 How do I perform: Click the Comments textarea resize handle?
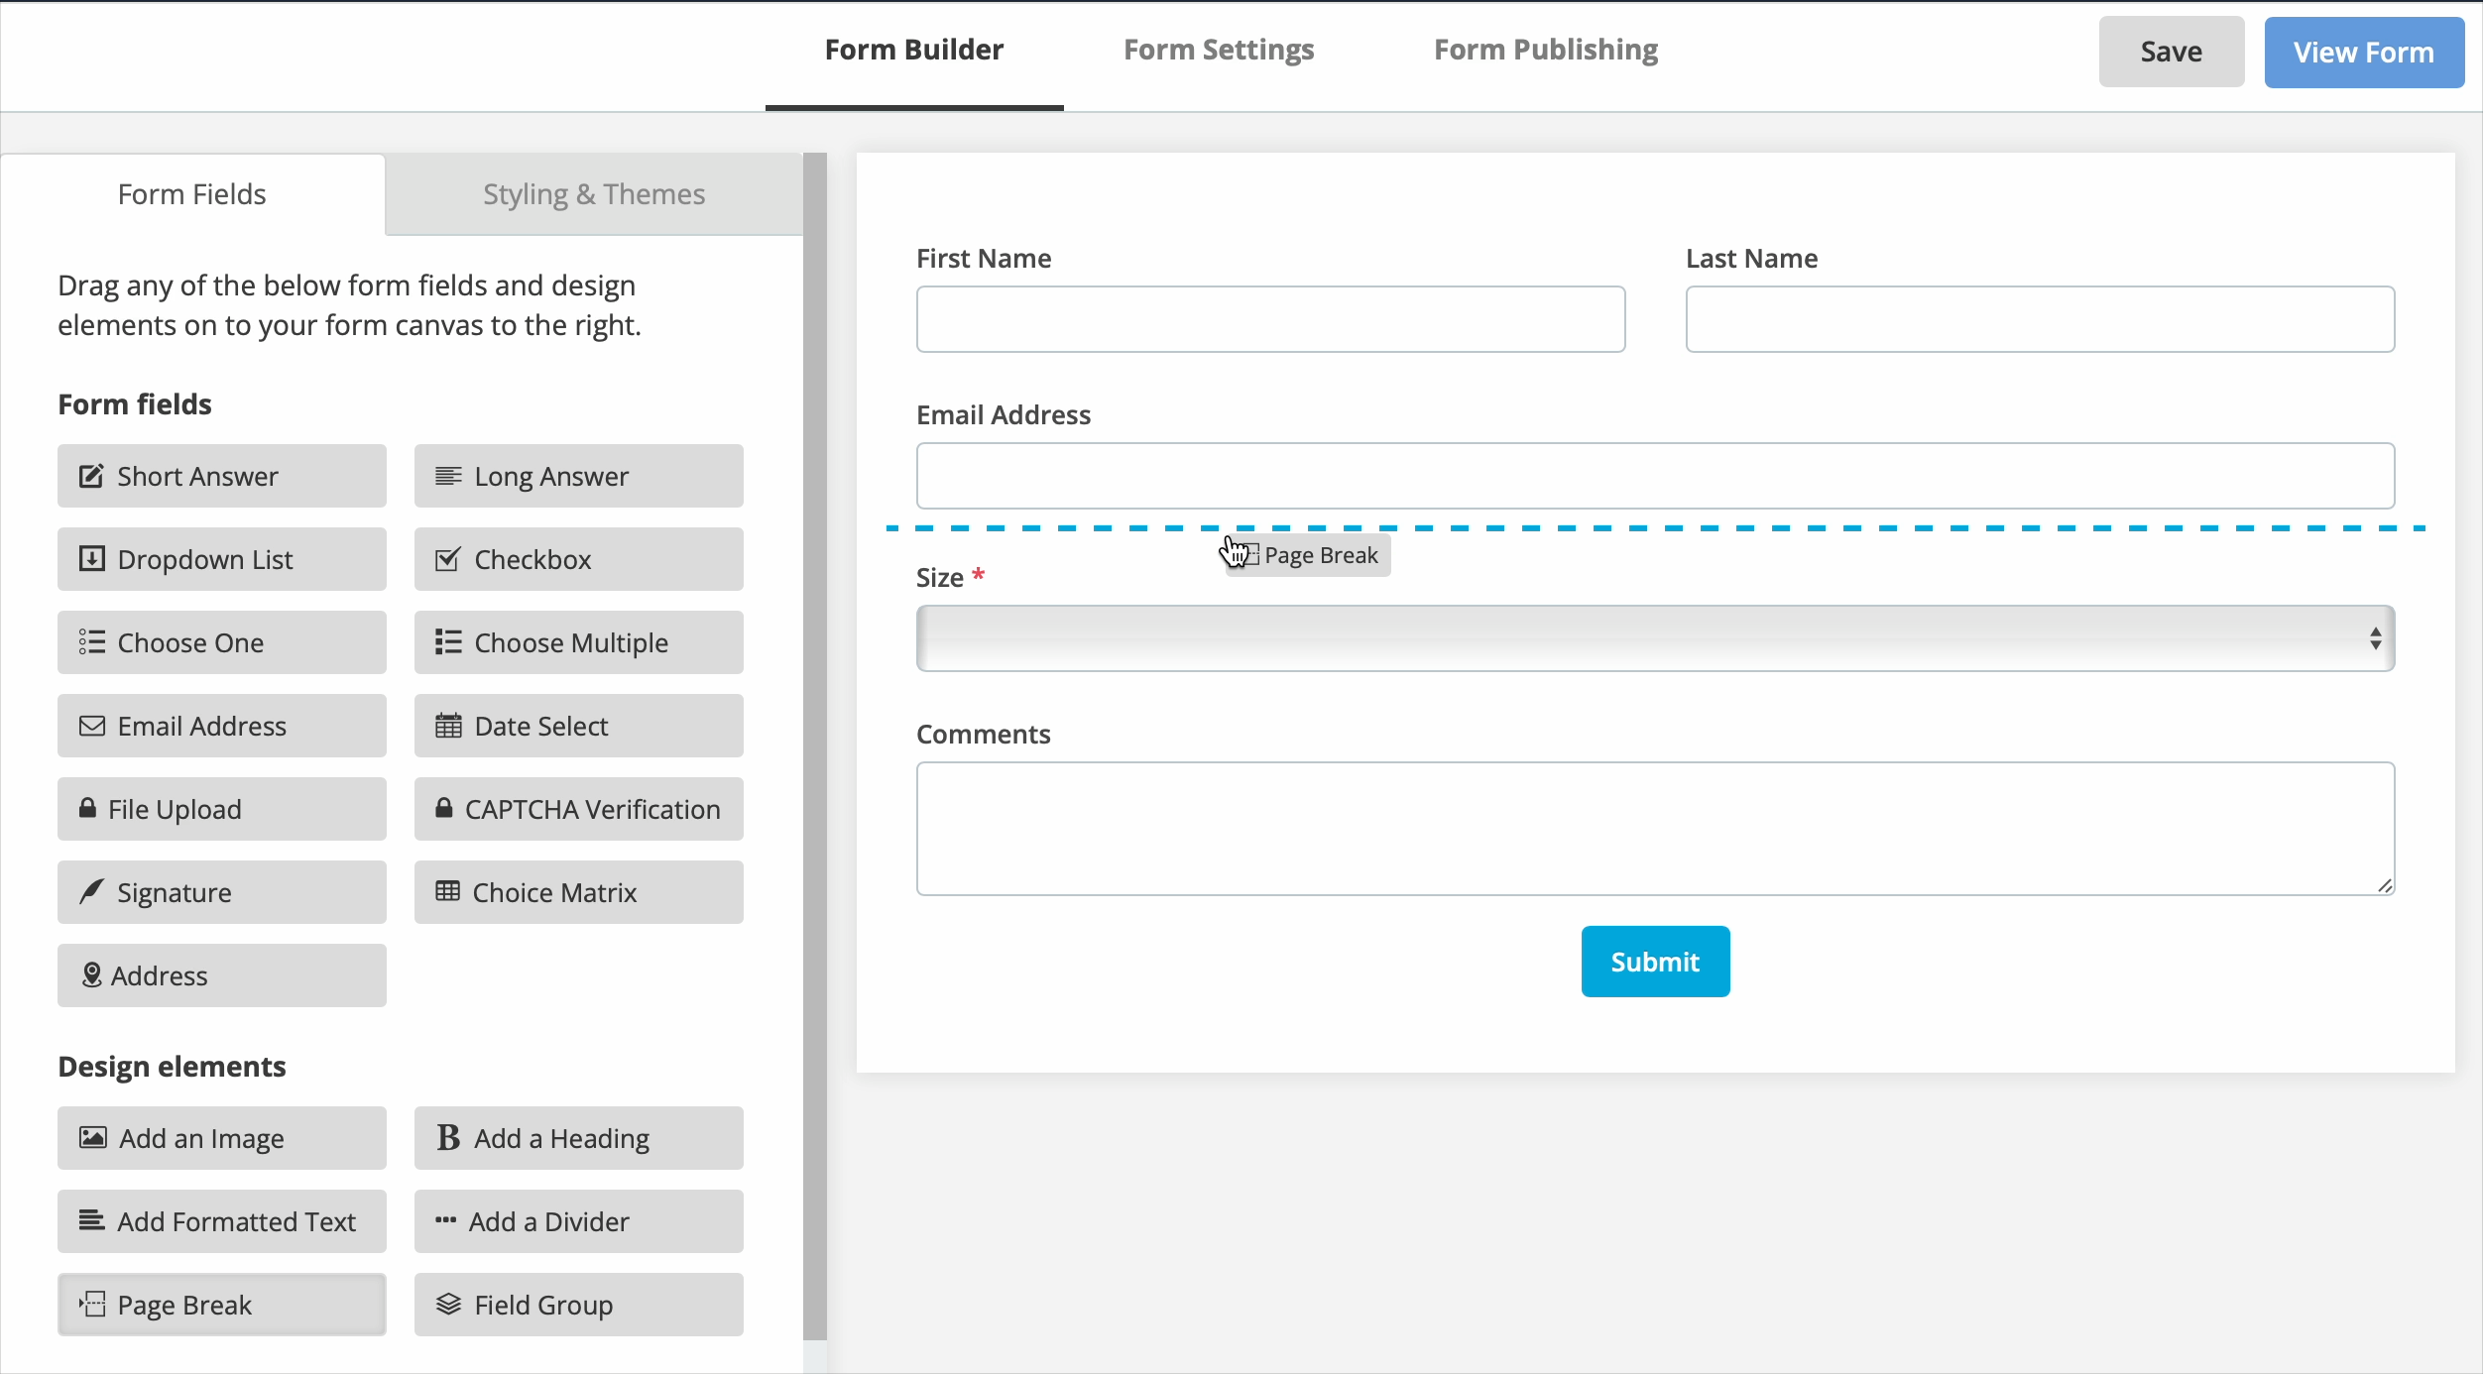(x=2385, y=885)
